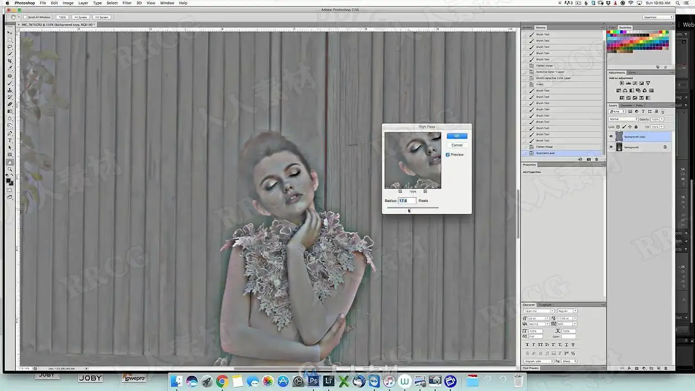Switch to the Paragraph tab
Image resolution: width=695 pixels, height=391 pixels.
[x=545, y=305]
